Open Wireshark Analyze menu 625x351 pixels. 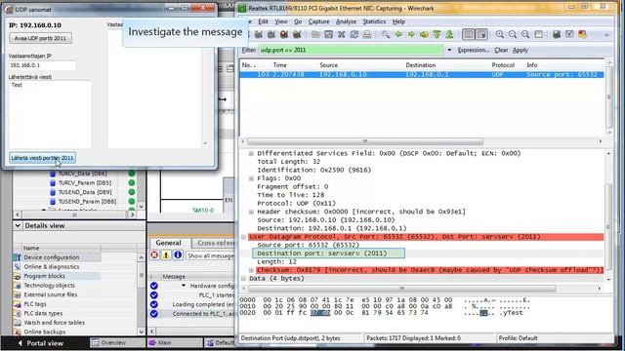point(346,21)
